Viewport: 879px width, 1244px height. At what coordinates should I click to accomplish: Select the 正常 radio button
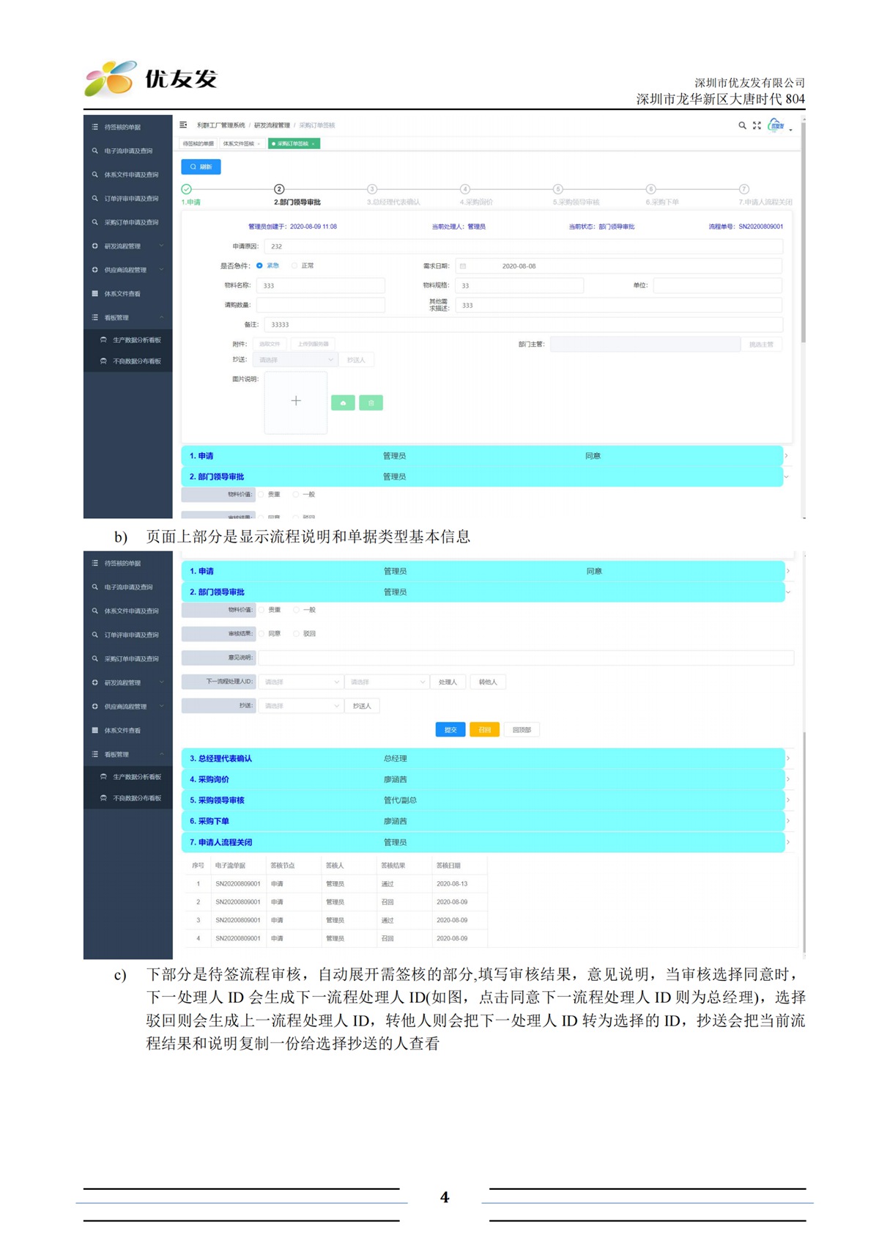point(294,266)
